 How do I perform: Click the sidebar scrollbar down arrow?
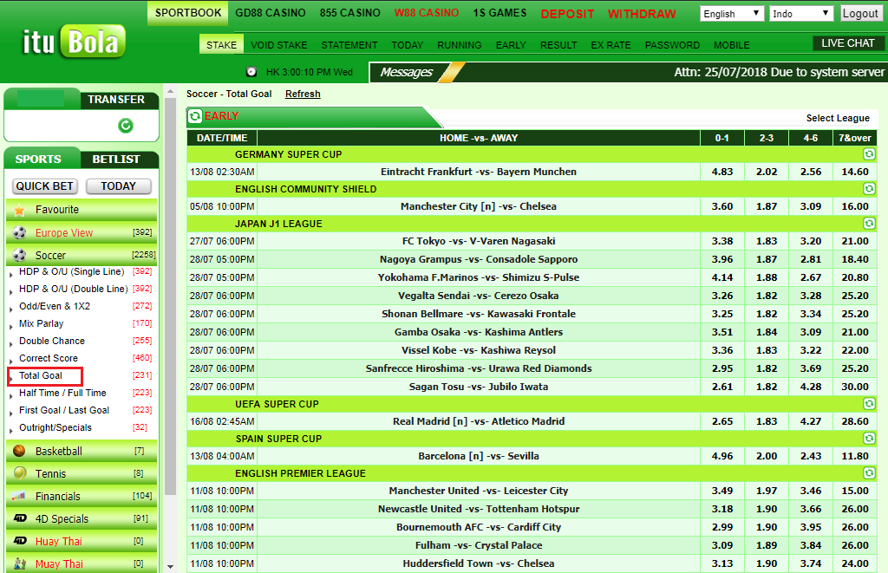point(171,566)
